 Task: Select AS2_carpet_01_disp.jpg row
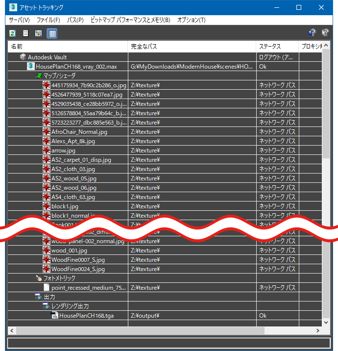click(165, 160)
